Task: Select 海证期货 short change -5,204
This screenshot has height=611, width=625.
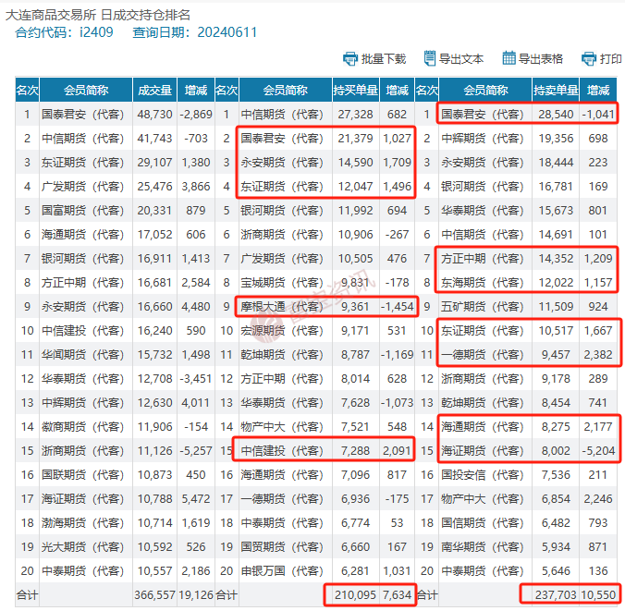Action: pyautogui.click(x=598, y=450)
